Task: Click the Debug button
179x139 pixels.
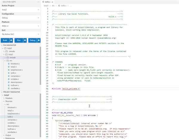Action: [x=33, y=40]
